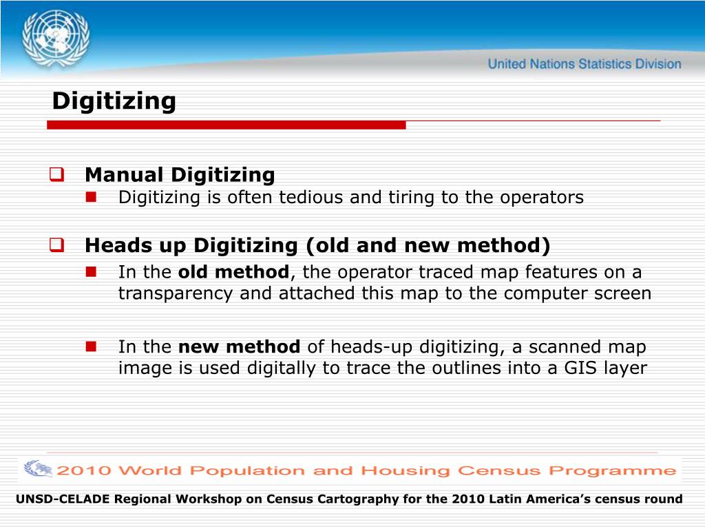Screen dimensions: 705x529
Task: Click the 'UNSD-CELADE Regional Workshop' footer text
Action: click(x=349, y=499)
